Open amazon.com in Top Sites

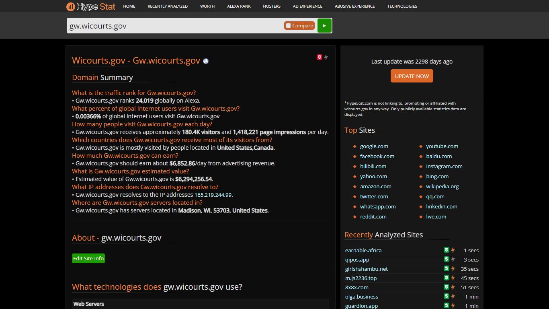(x=376, y=186)
